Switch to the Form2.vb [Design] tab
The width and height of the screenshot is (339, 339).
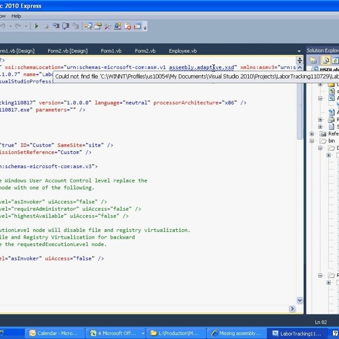(x=68, y=51)
